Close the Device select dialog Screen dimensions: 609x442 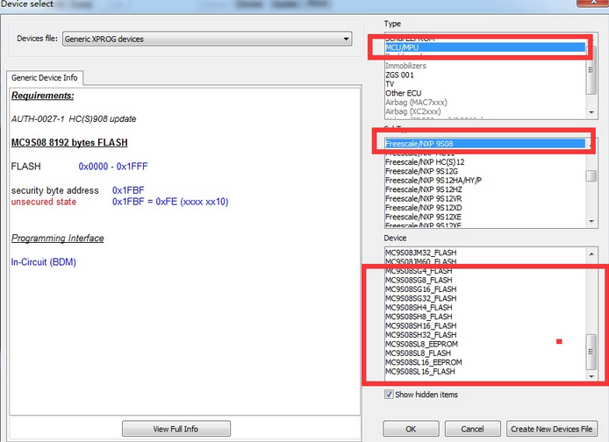(x=592, y=3)
